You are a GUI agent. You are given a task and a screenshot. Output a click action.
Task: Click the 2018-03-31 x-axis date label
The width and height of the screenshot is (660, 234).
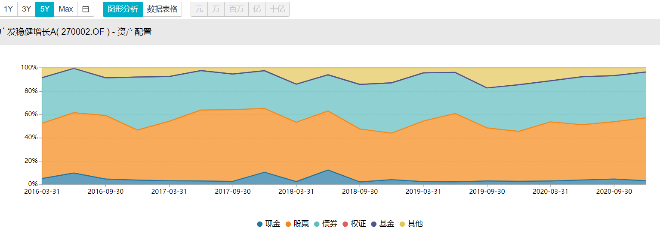click(x=296, y=192)
